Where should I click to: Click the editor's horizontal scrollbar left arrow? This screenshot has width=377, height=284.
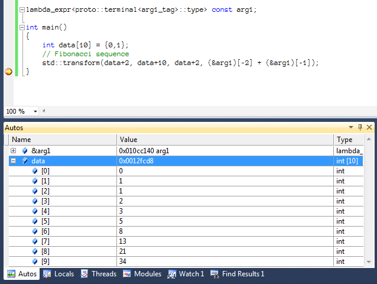[44, 111]
